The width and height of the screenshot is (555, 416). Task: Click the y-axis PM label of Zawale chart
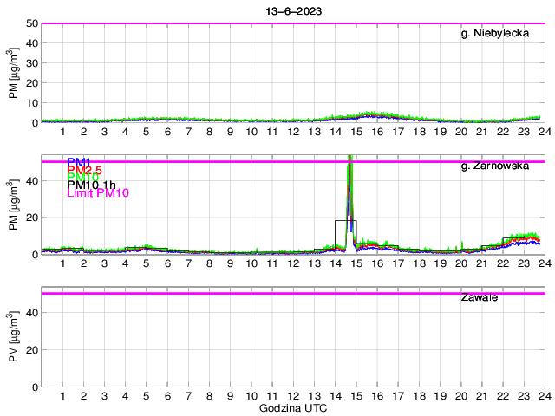(x=15, y=337)
